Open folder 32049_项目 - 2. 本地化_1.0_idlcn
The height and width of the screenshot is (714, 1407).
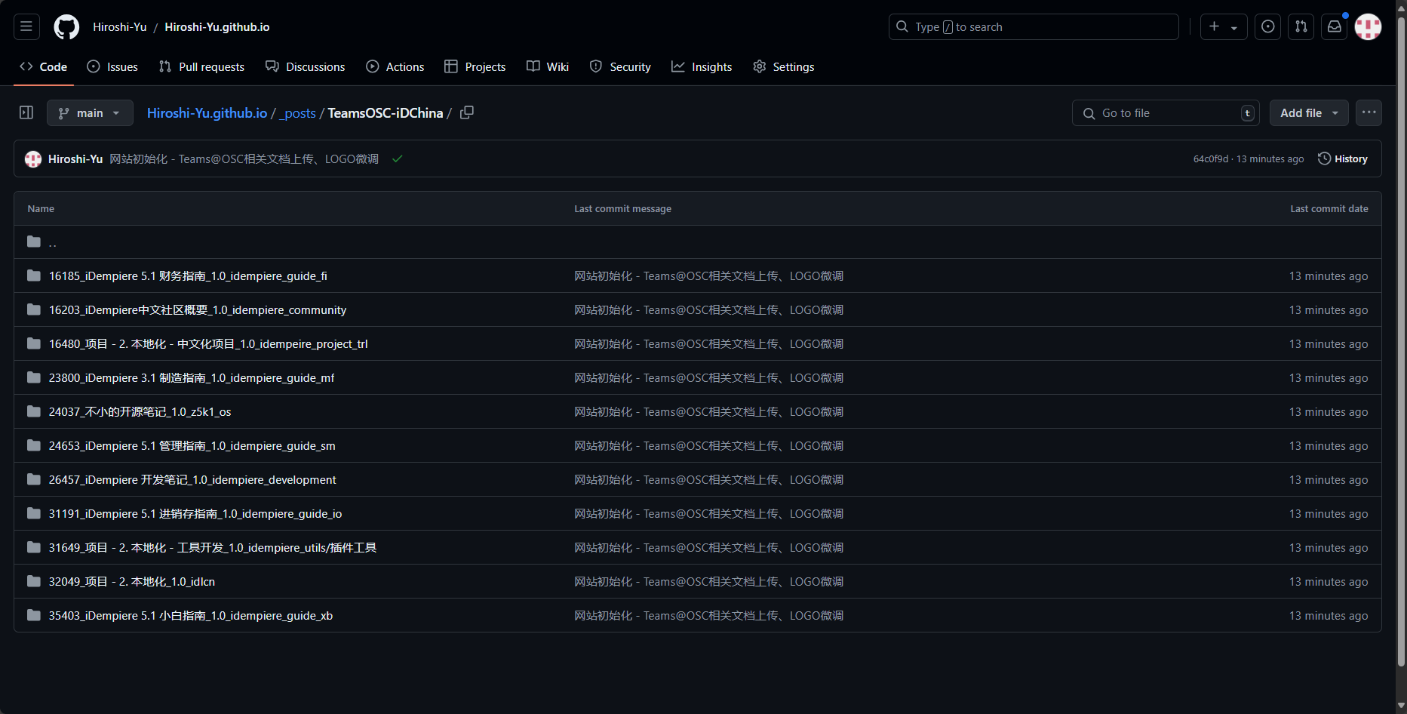(132, 582)
